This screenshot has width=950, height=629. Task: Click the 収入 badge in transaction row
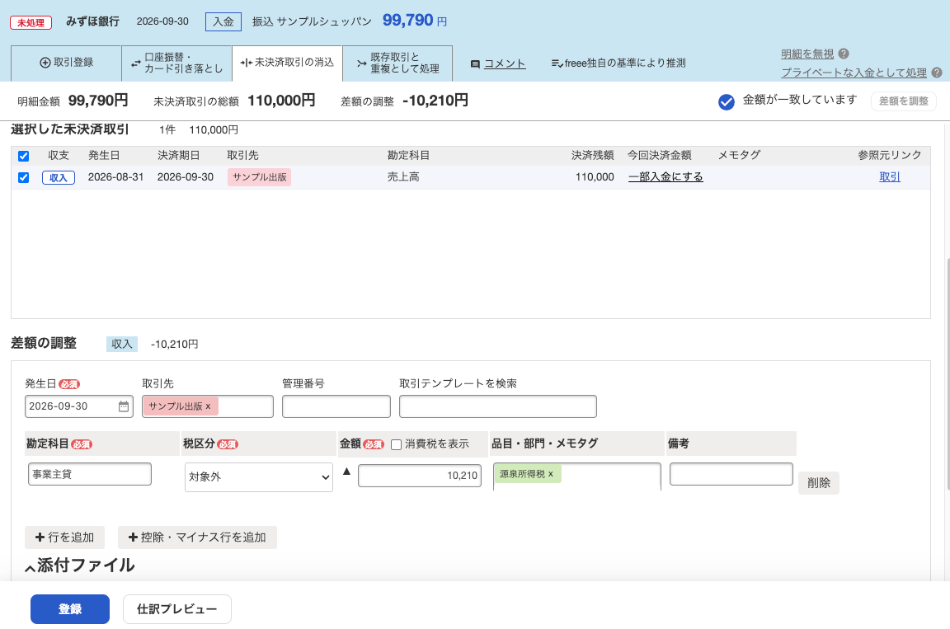tap(59, 177)
